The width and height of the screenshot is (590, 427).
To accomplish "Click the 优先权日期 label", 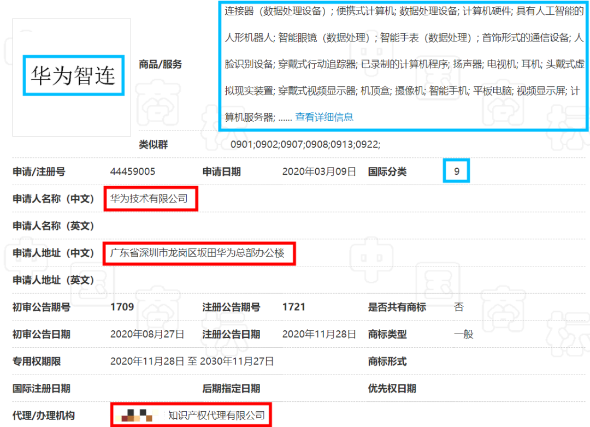I will tap(392, 388).
